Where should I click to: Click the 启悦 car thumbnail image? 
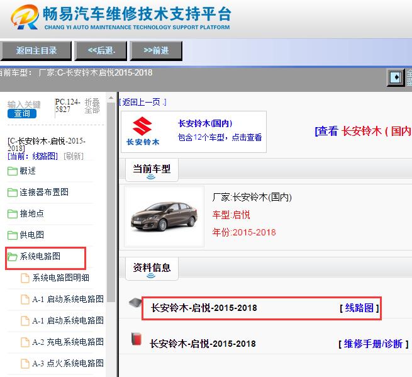(164, 217)
